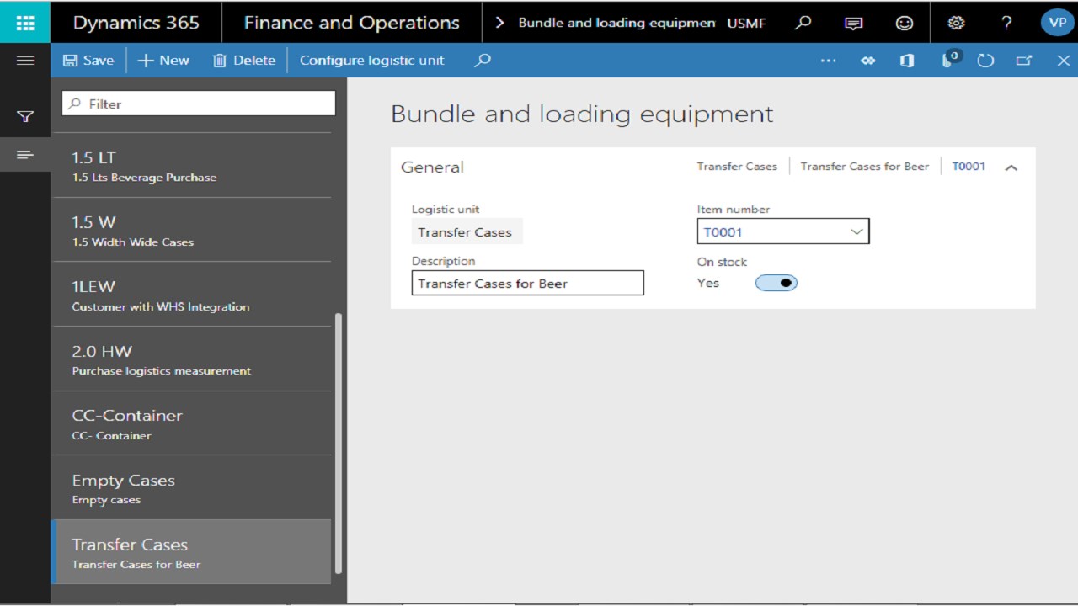Create a New logistic unit record
Screen dimensions: 1078x606
point(163,61)
